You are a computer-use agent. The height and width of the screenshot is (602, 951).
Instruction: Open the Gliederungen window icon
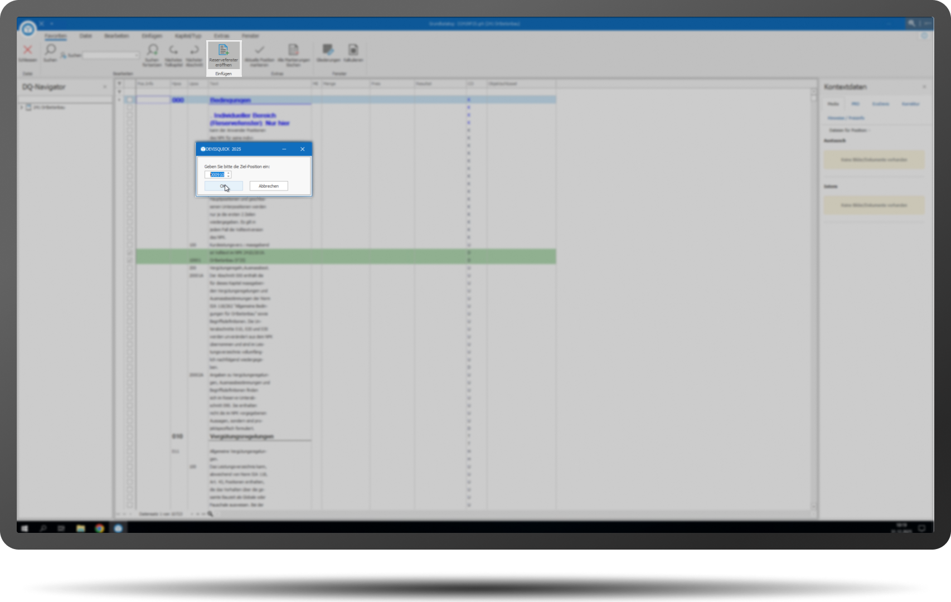328,50
